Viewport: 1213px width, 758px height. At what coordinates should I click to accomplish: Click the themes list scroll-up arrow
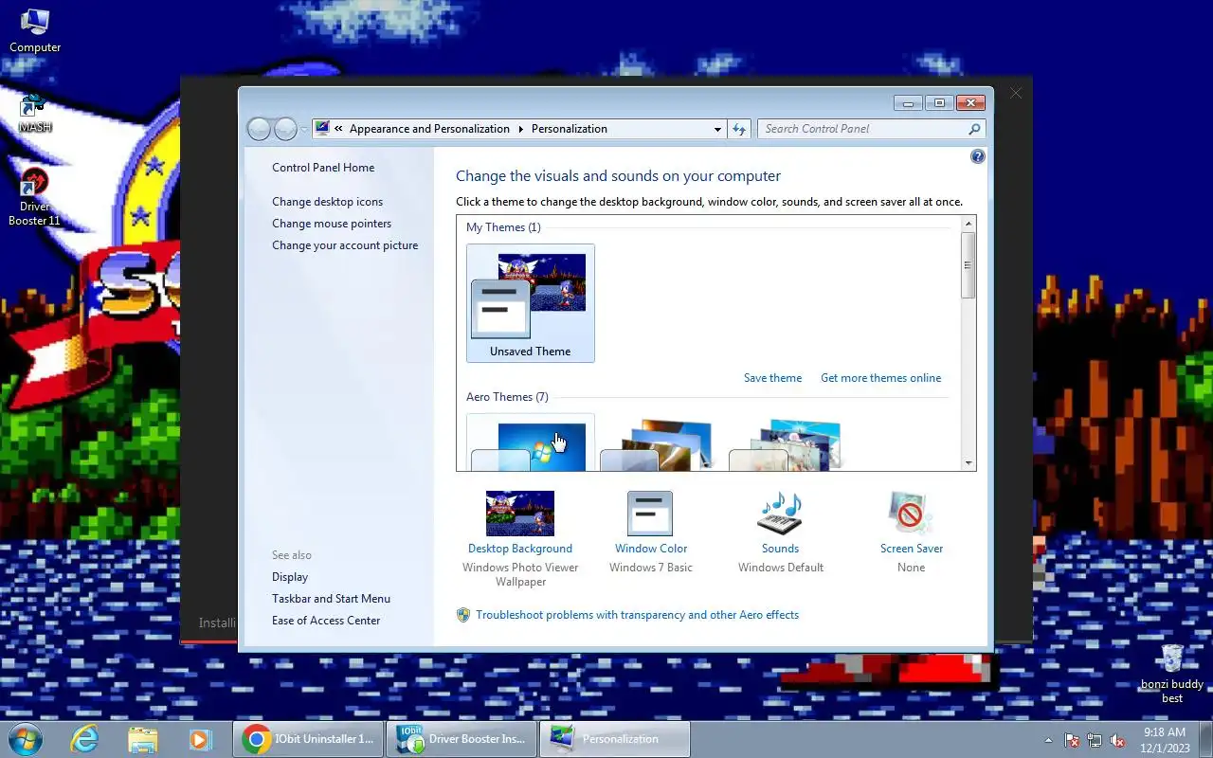(969, 224)
